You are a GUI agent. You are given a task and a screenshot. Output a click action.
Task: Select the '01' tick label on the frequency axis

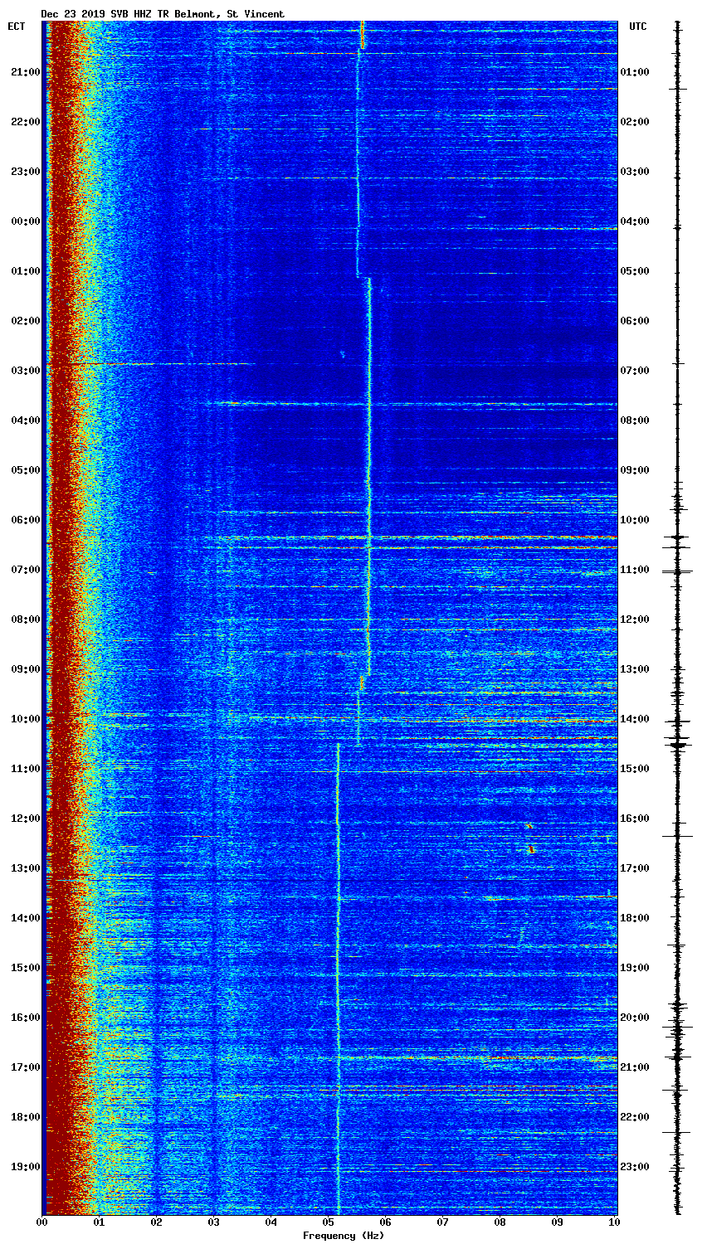[x=99, y=1222]
